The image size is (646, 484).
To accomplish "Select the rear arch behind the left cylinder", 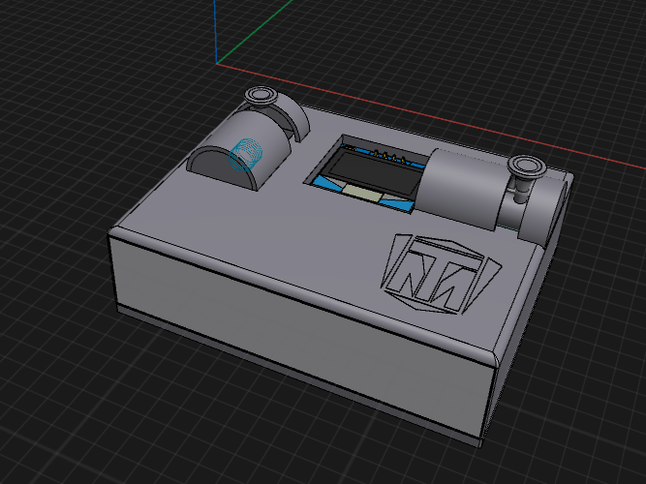I will [292, 116].
